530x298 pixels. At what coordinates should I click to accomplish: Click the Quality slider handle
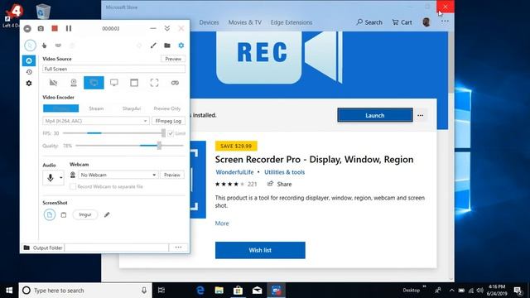coord(159,146)
